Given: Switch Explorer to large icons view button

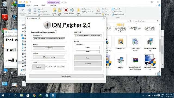Looking at the screenshot, I should pyautogui.click(x=159, y=74).
